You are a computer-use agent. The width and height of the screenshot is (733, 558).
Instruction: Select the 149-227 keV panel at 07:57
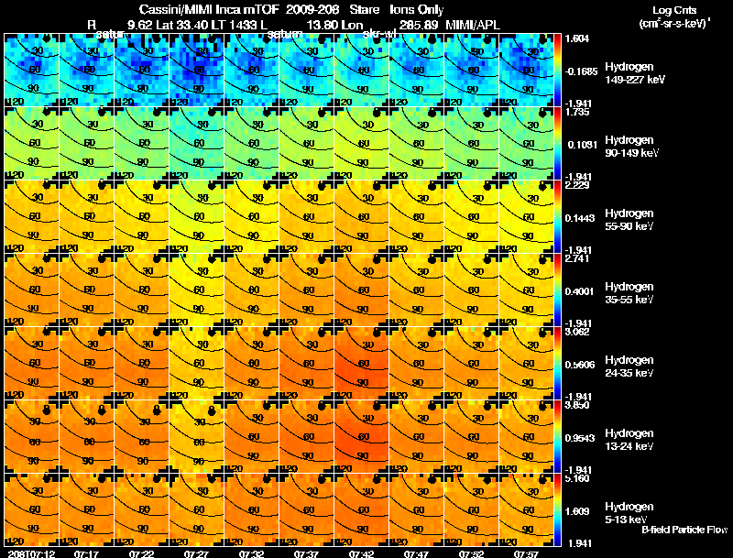tap(526, 71)
